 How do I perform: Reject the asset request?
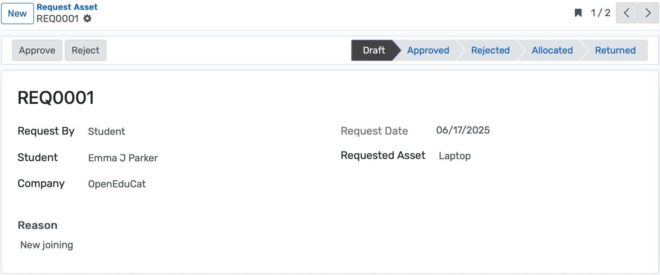coord(85,50)
